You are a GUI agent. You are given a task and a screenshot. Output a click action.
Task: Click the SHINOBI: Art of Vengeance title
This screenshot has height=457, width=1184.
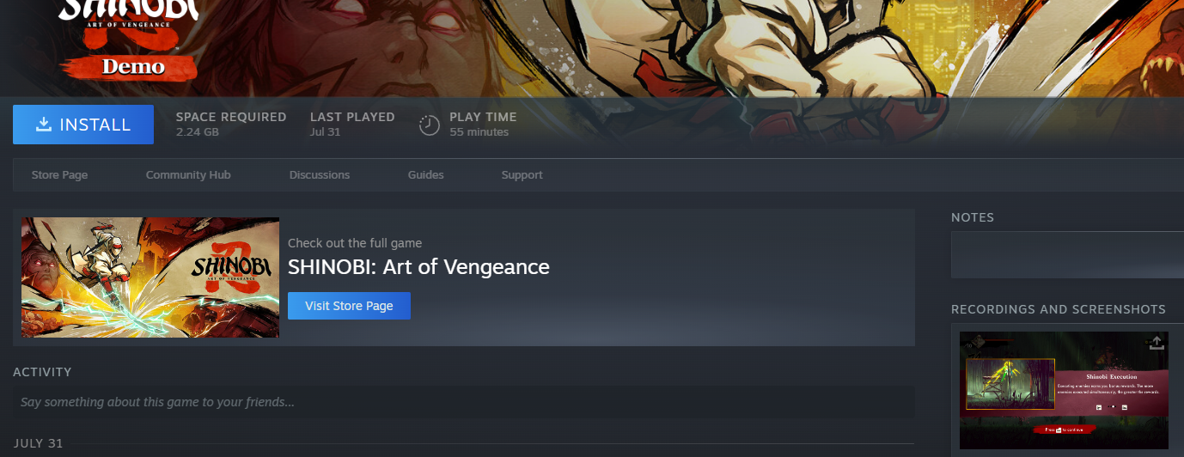point(418,267)
